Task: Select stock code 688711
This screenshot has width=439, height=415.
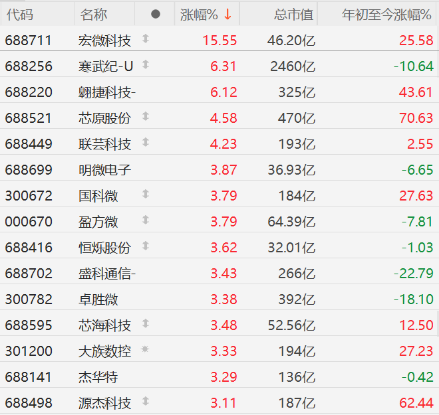Action: coord(29,41)
